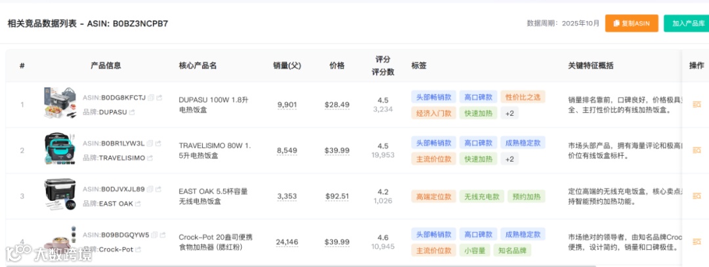Image resolution: width=709 pixels, height=267 pixels.
Task: Open the DUPASU lunch box product thumbnail
Action: (x=60, y=105)
